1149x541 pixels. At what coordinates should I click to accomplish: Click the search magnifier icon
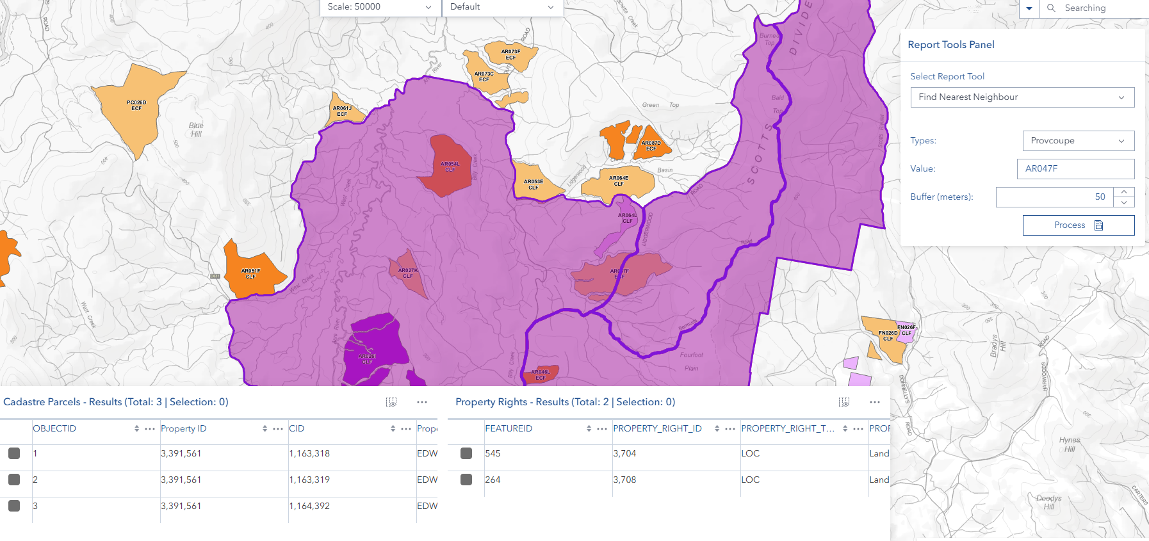pos(1051,8)
